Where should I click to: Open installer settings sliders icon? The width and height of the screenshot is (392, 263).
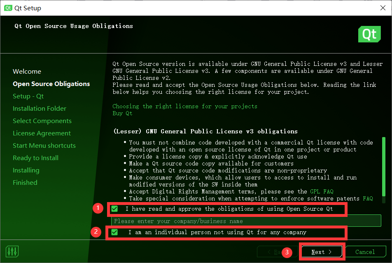[x=12, y=251]
